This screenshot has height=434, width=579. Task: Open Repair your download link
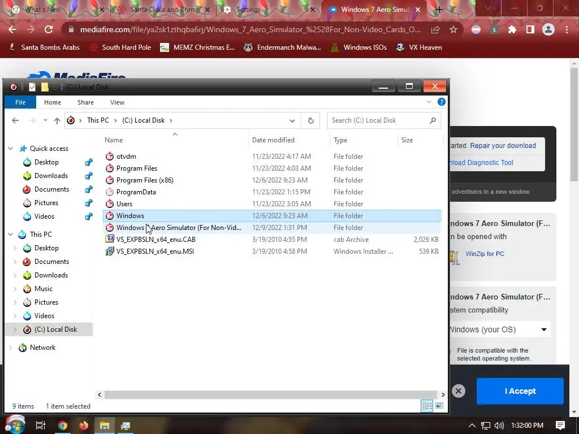pyautogui.click(x=503, y=145)
